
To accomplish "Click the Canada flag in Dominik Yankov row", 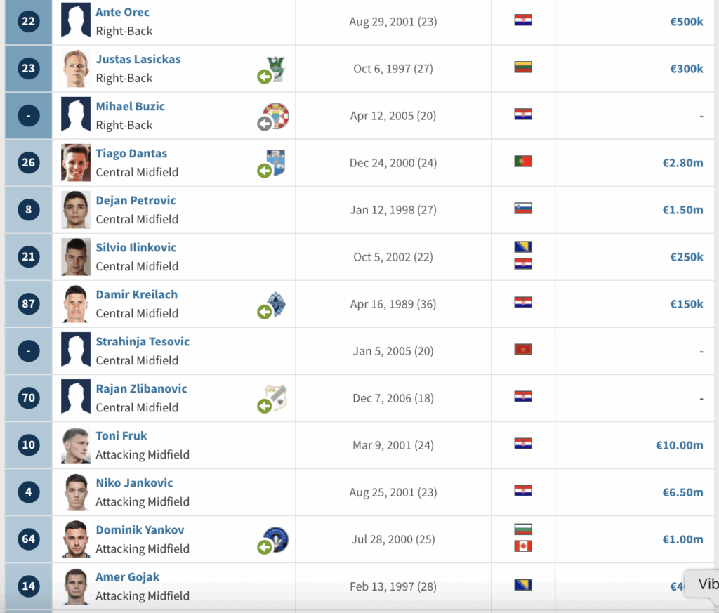I will [523, 546].
